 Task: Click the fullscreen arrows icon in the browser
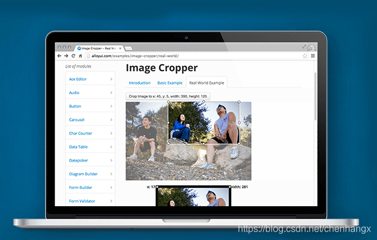tap(304, 47)
